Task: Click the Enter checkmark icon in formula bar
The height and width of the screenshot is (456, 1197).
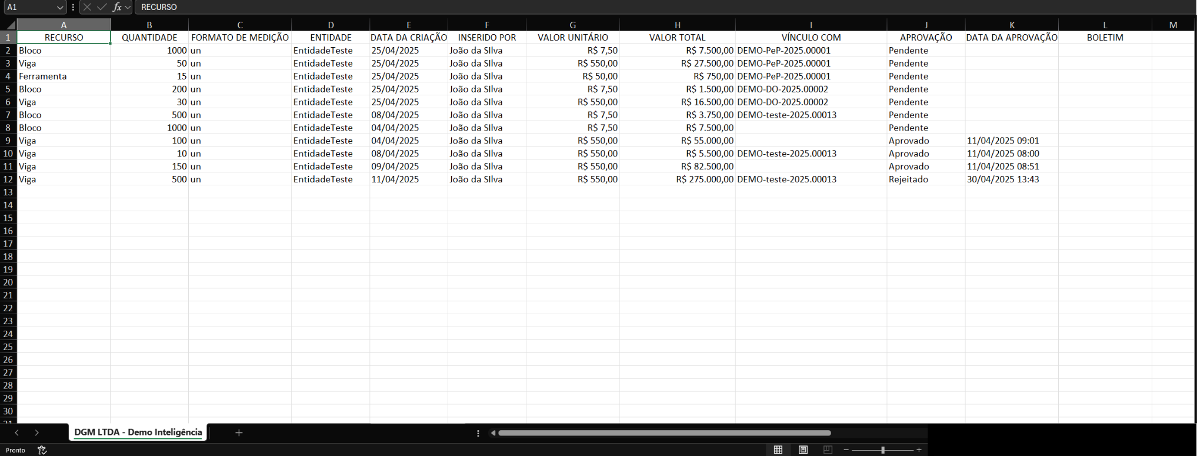Action: (102, 7)
